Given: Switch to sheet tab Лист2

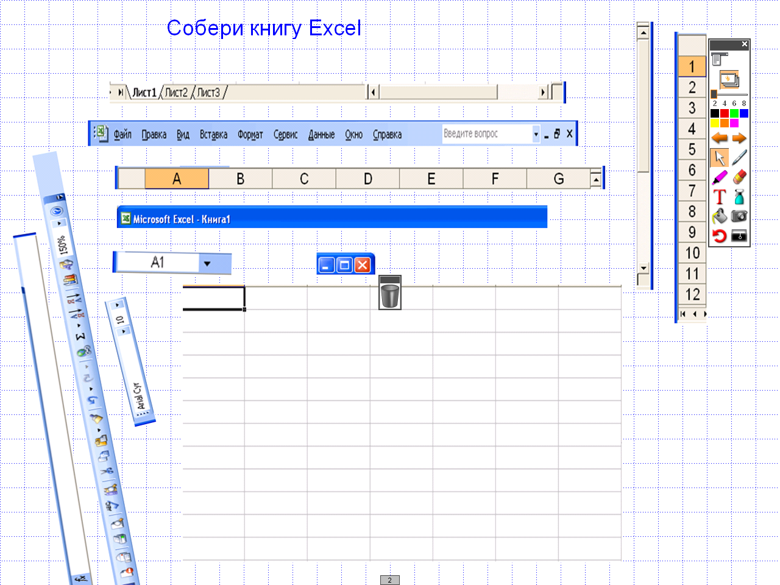Looking at the screenshot, I should [176, 93].
